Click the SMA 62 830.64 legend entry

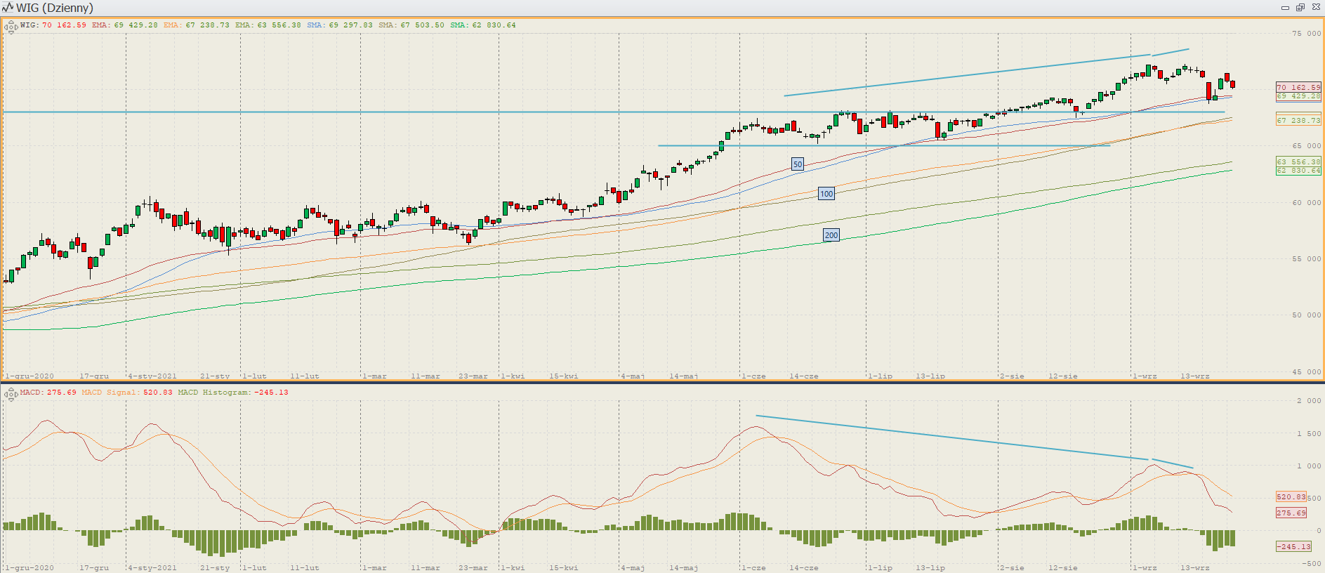[482, 25]
